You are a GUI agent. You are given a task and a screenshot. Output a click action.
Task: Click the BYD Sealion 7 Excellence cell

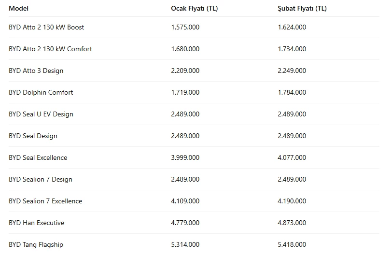[45, 201]
